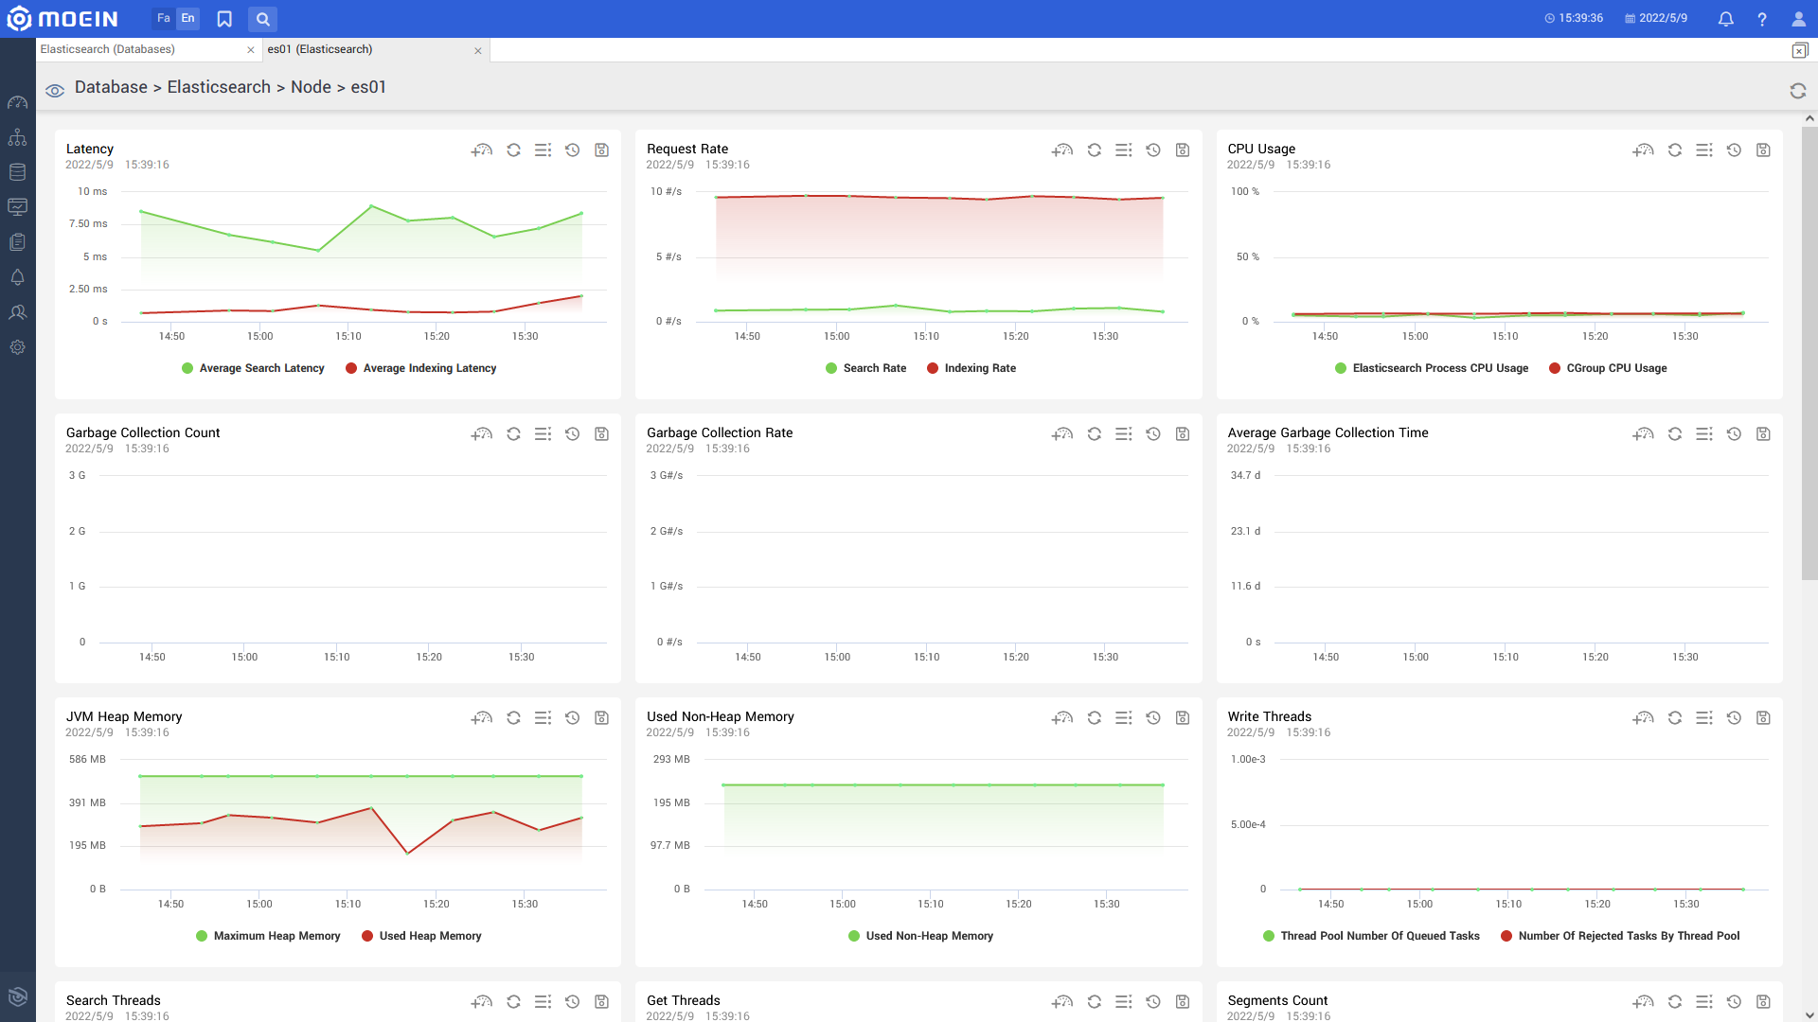Click the notifications bell icon
The height and width of the screenshot is (1022, 1818).
click(1725, 17)
